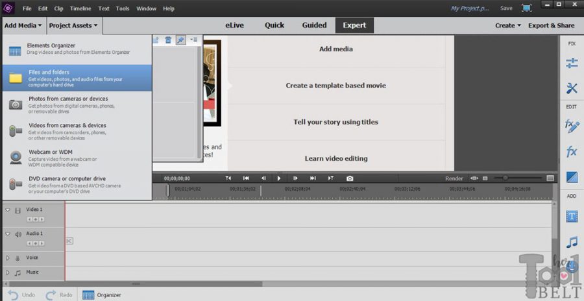584x301 pixels.
Task: Click the Play button in monitor controls
Action: (279, 178)
